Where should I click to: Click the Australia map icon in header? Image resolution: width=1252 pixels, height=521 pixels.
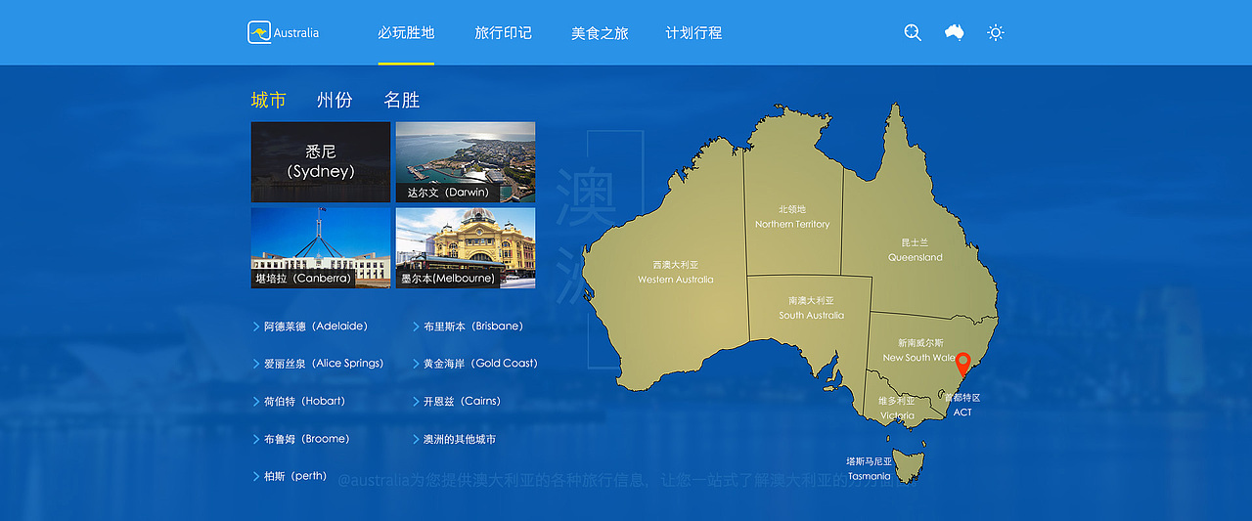(955, 32)
